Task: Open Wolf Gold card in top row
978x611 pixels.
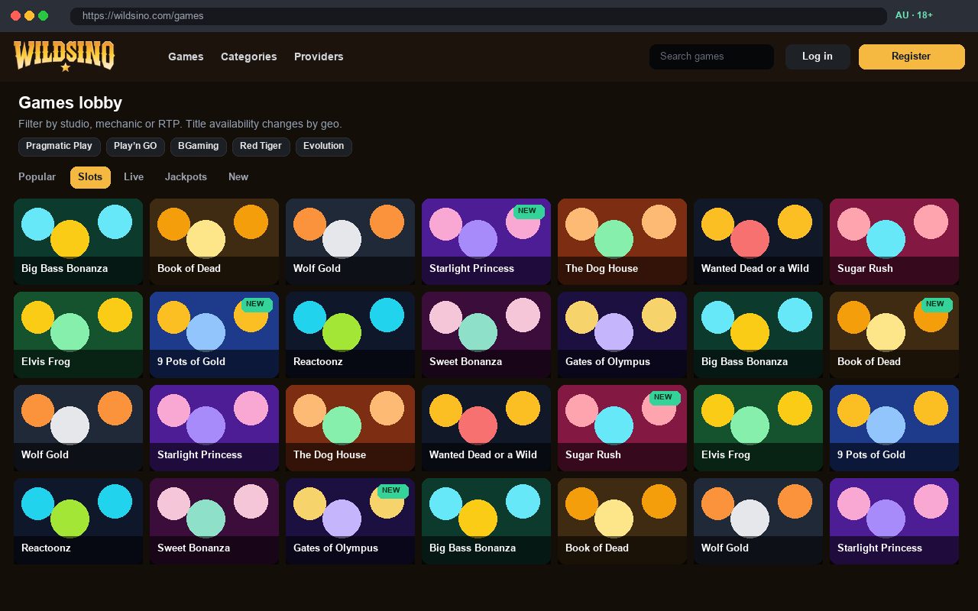Action: [x=350, y=241]
